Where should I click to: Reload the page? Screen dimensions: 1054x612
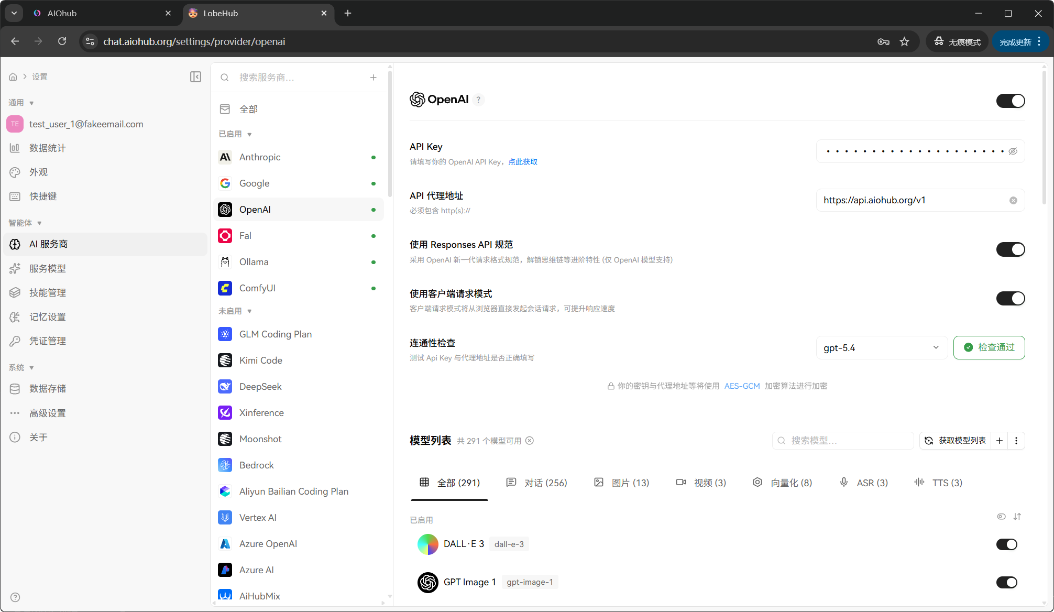click(x=62, y=41)
